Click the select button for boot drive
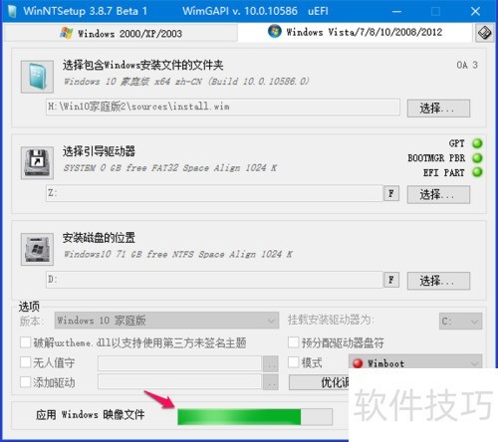498x442 pixels. pyautogui.click(x=438, y=194)
